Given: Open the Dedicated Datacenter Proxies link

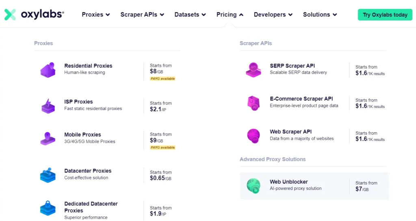Looking at the screenshot, I should tap(91, 207).
